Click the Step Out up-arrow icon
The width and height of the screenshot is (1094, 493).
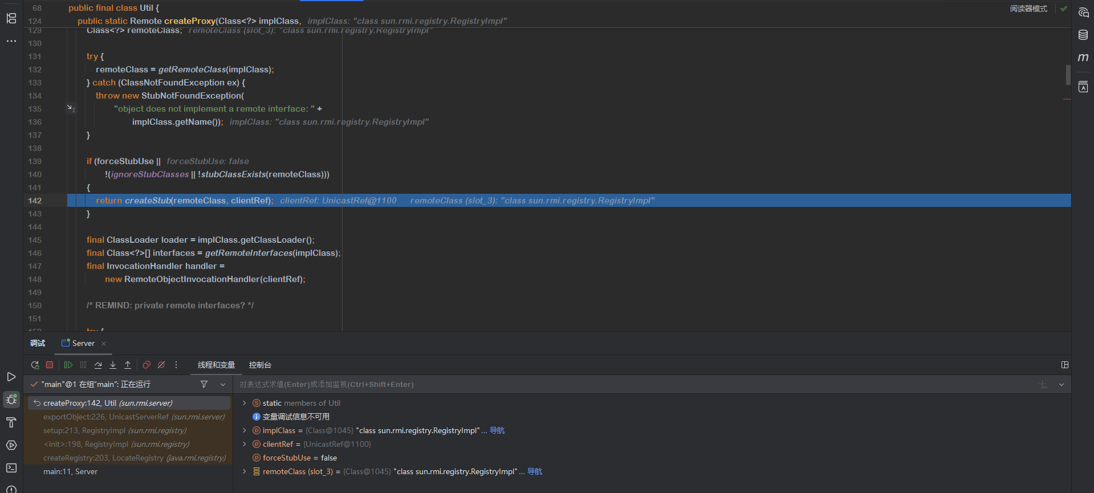128,365
